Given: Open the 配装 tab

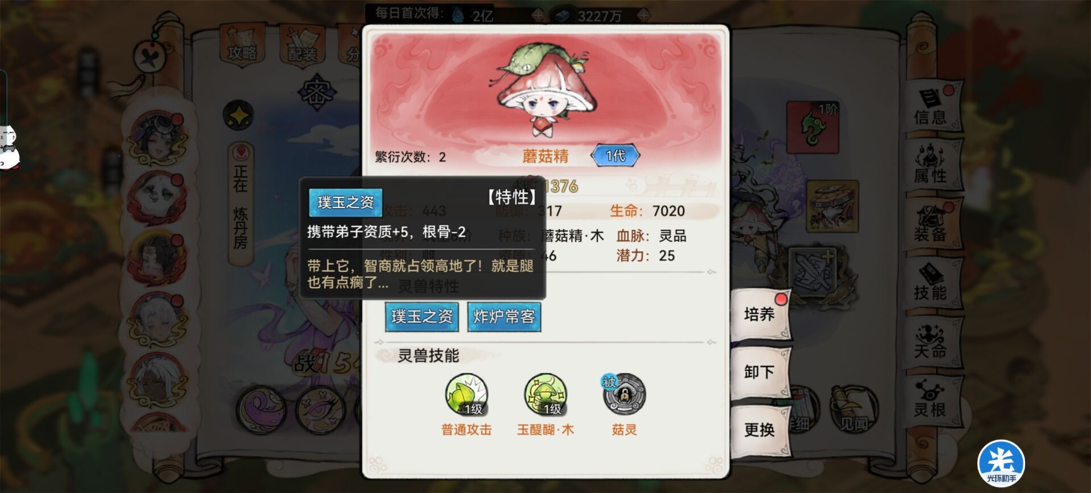Looking at the screenshot, I should (302, 46).
